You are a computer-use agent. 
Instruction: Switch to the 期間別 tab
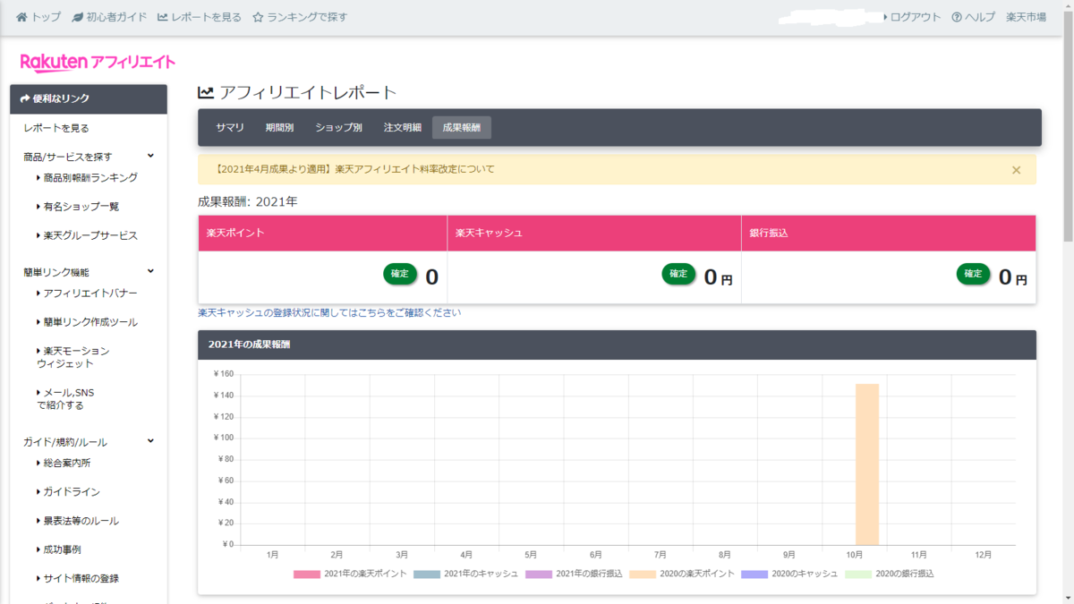click(279, 127)
